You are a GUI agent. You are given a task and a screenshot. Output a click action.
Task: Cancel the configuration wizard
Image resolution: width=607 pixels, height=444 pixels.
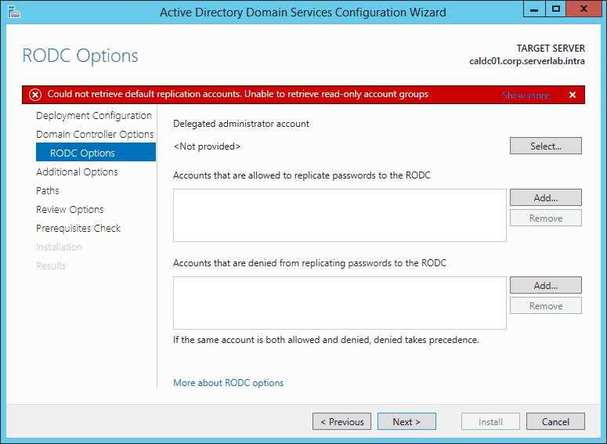(555, 421)
